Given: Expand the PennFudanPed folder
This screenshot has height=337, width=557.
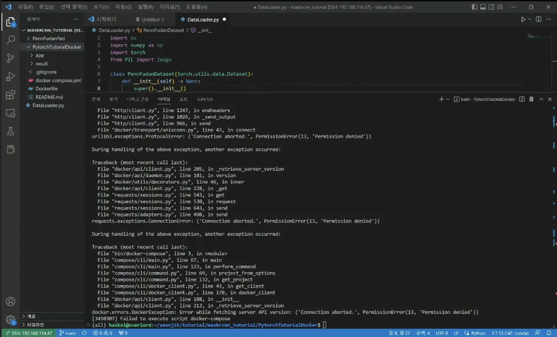Looking at the screenshot, I should tap(48, 38).
